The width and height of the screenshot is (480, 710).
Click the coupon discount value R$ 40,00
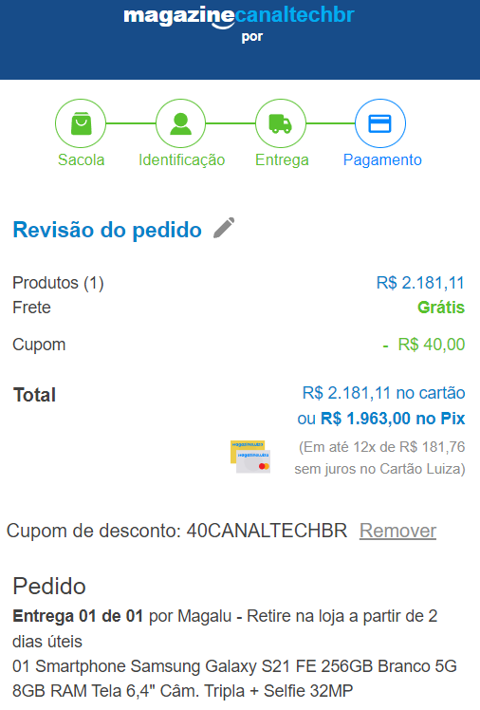point(424,345)
